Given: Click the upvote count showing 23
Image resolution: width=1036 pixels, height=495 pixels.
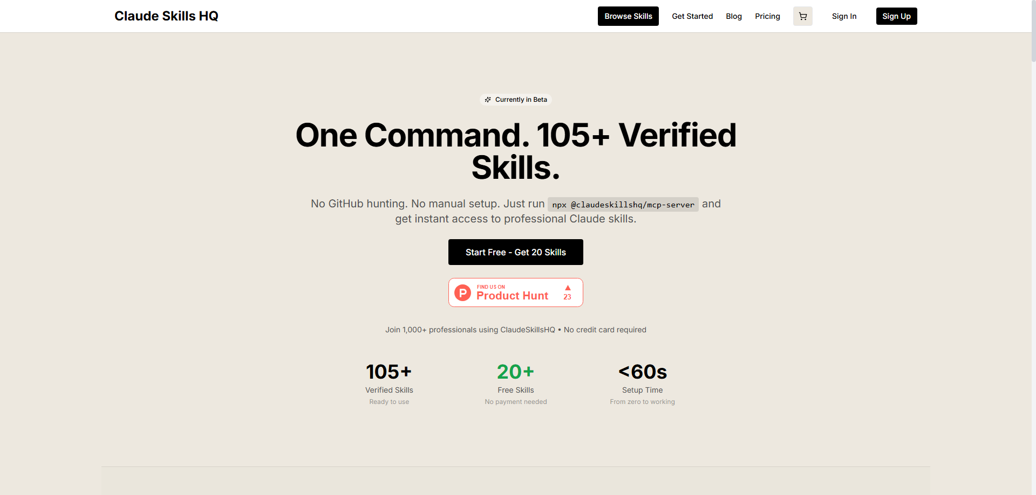Looking at the screenshot, I should coord(567,297).
